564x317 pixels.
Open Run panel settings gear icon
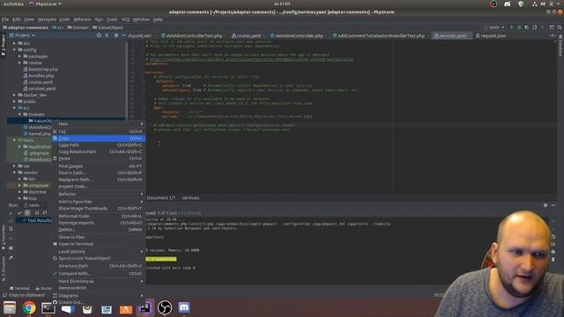point(545,205)
